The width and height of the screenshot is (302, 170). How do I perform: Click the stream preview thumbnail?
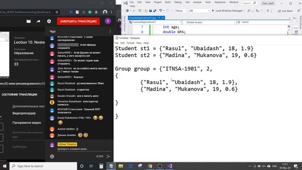click(5, 55)
